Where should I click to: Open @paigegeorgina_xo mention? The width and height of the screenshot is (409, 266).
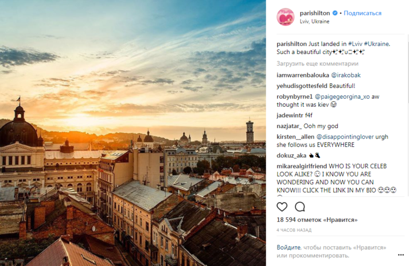(x=342, y=97)
